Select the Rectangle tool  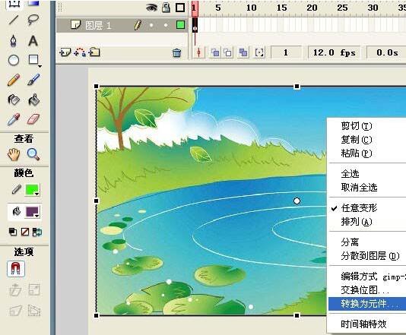point(33,59)
